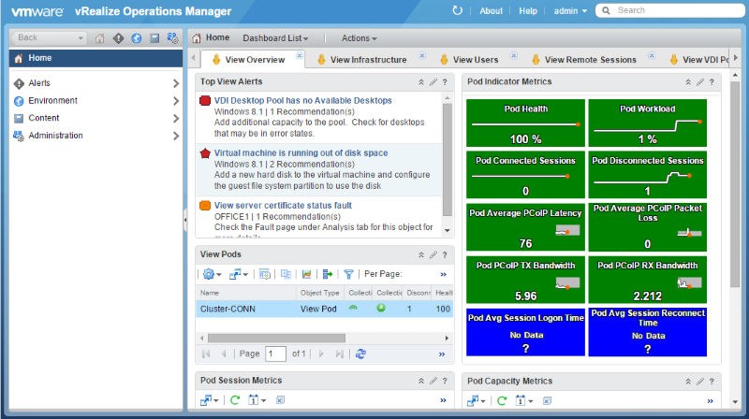Expand the Administration navigation chevron
This screenshot has height=419, width=749.
(176, 136)
